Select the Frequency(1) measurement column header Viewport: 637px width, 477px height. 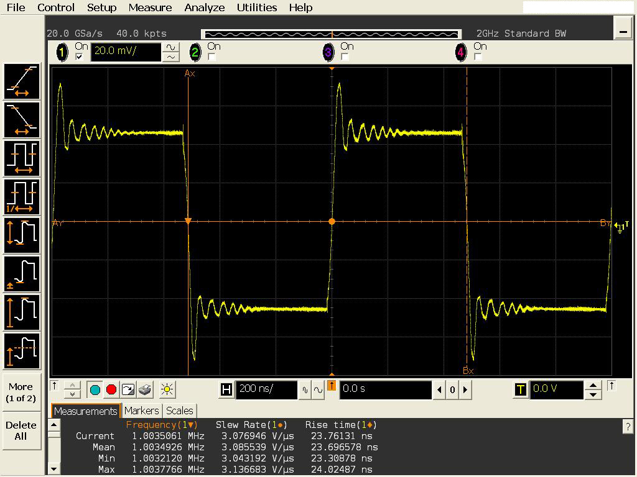tap(162, 425)
